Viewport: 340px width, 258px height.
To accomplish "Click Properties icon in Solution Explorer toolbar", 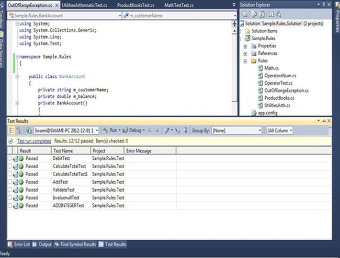I will pos(245,14).
